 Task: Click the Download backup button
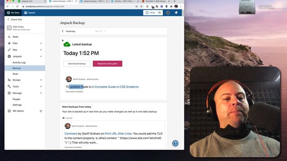[77, 64]
